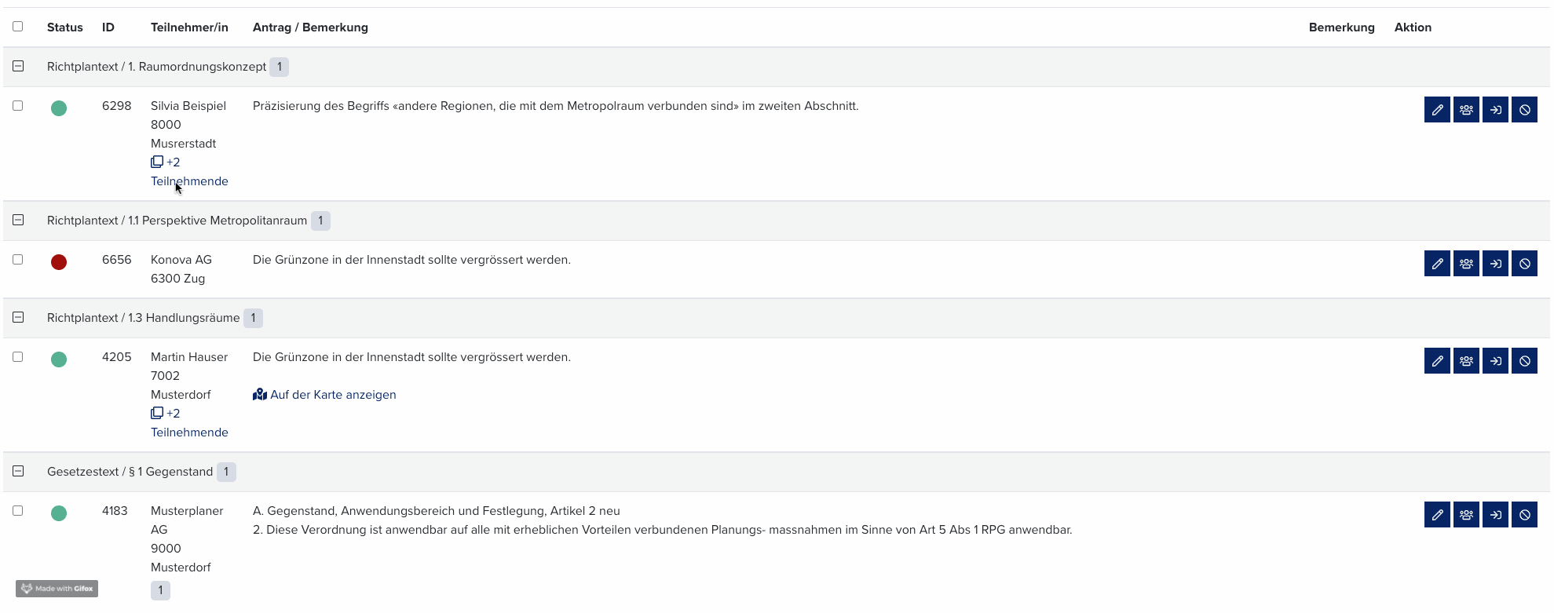
Task: Edit entry 6298 with pencil icon
Action: point(1437,110)
